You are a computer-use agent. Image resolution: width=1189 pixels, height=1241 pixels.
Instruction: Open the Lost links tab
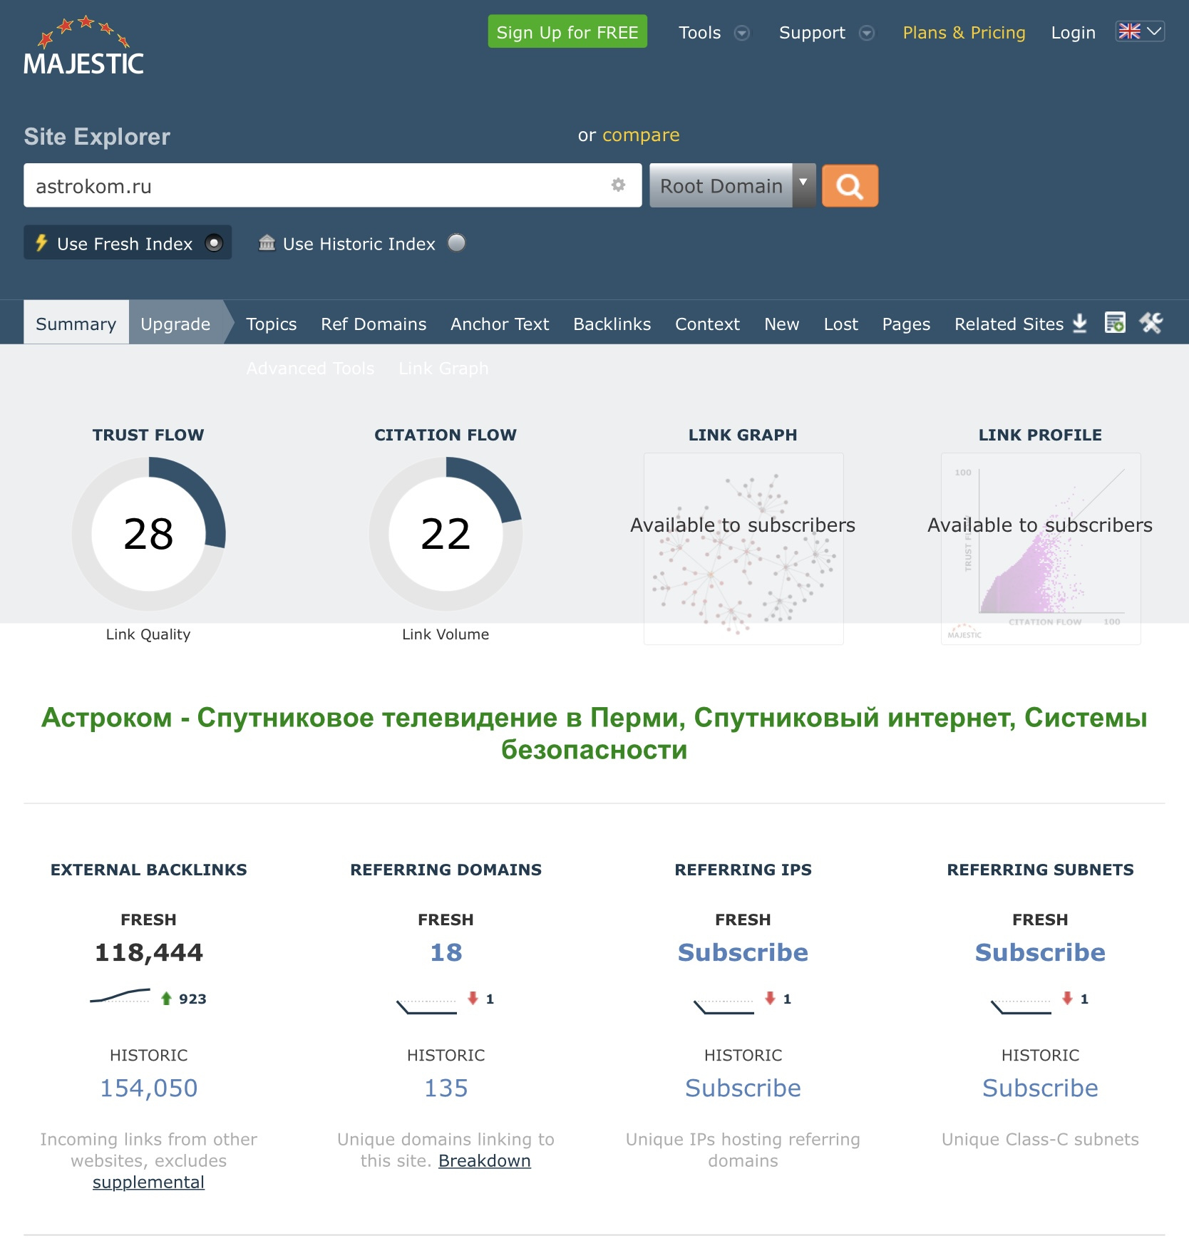(x=841, y=324)
